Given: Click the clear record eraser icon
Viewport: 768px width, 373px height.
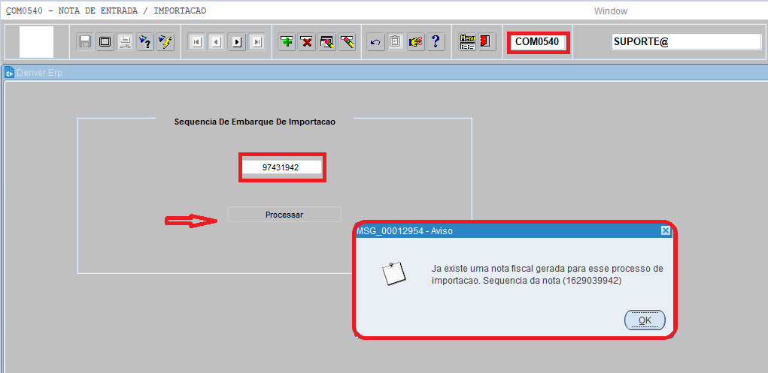Looking at the screenshot, I should click(x=347, y=42).
